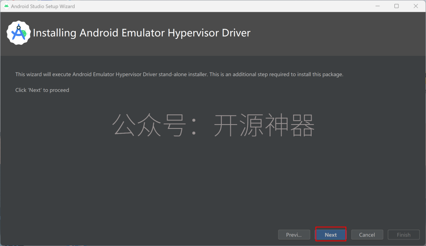The width and height of the screenshot is (426, 246).
Task: Cancel the setup wizard
Action: tap(367, 235)
